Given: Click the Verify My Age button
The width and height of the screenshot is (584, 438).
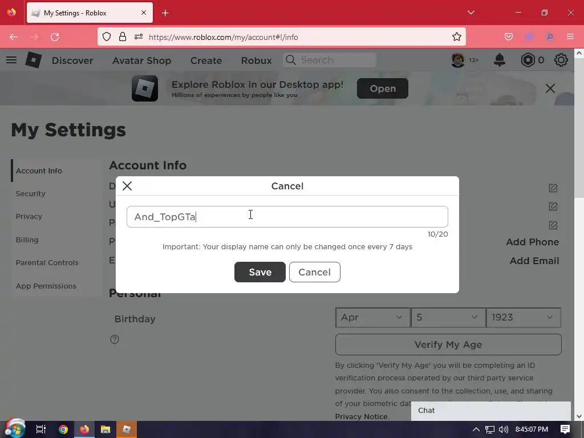Looking at the screenshot, I should coord(448,344).
